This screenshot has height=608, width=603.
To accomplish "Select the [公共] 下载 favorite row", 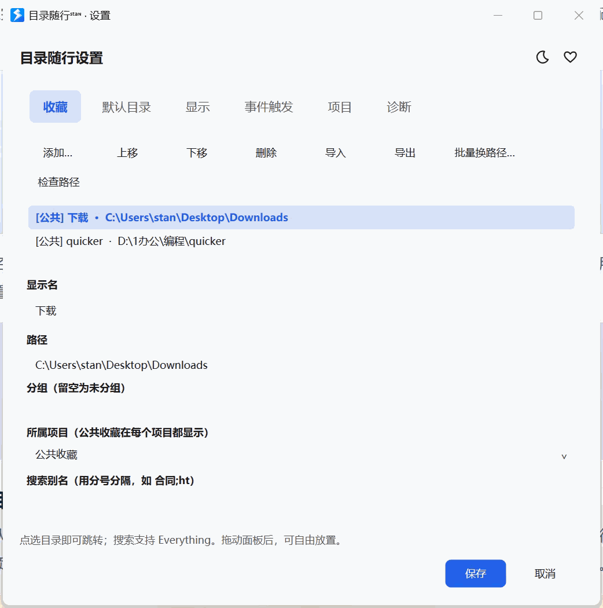I will [301, 218].
